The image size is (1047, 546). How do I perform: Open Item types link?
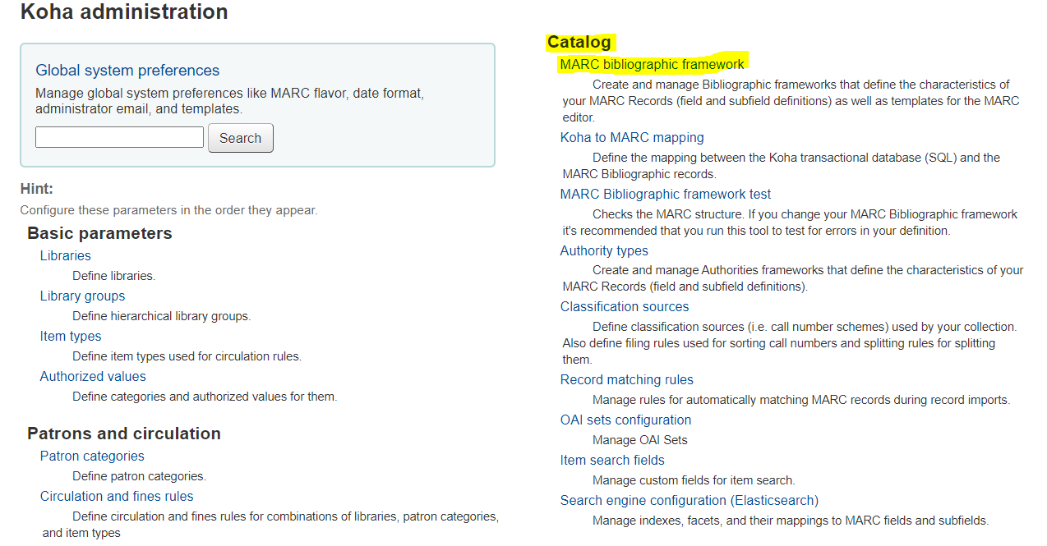71,337
